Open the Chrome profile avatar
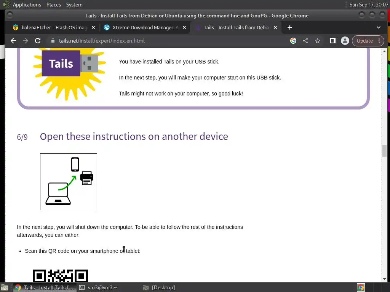390x292 pixels. (345, 41)
